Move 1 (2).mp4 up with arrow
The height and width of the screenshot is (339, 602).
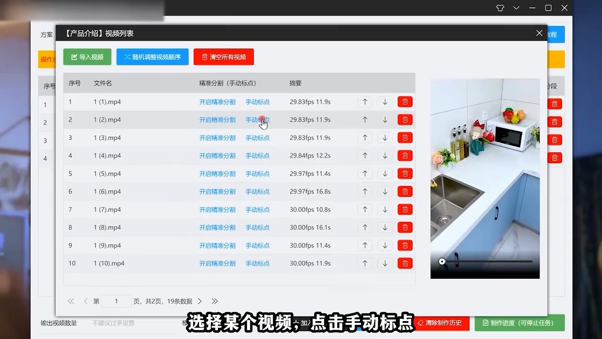pos(365,120)
